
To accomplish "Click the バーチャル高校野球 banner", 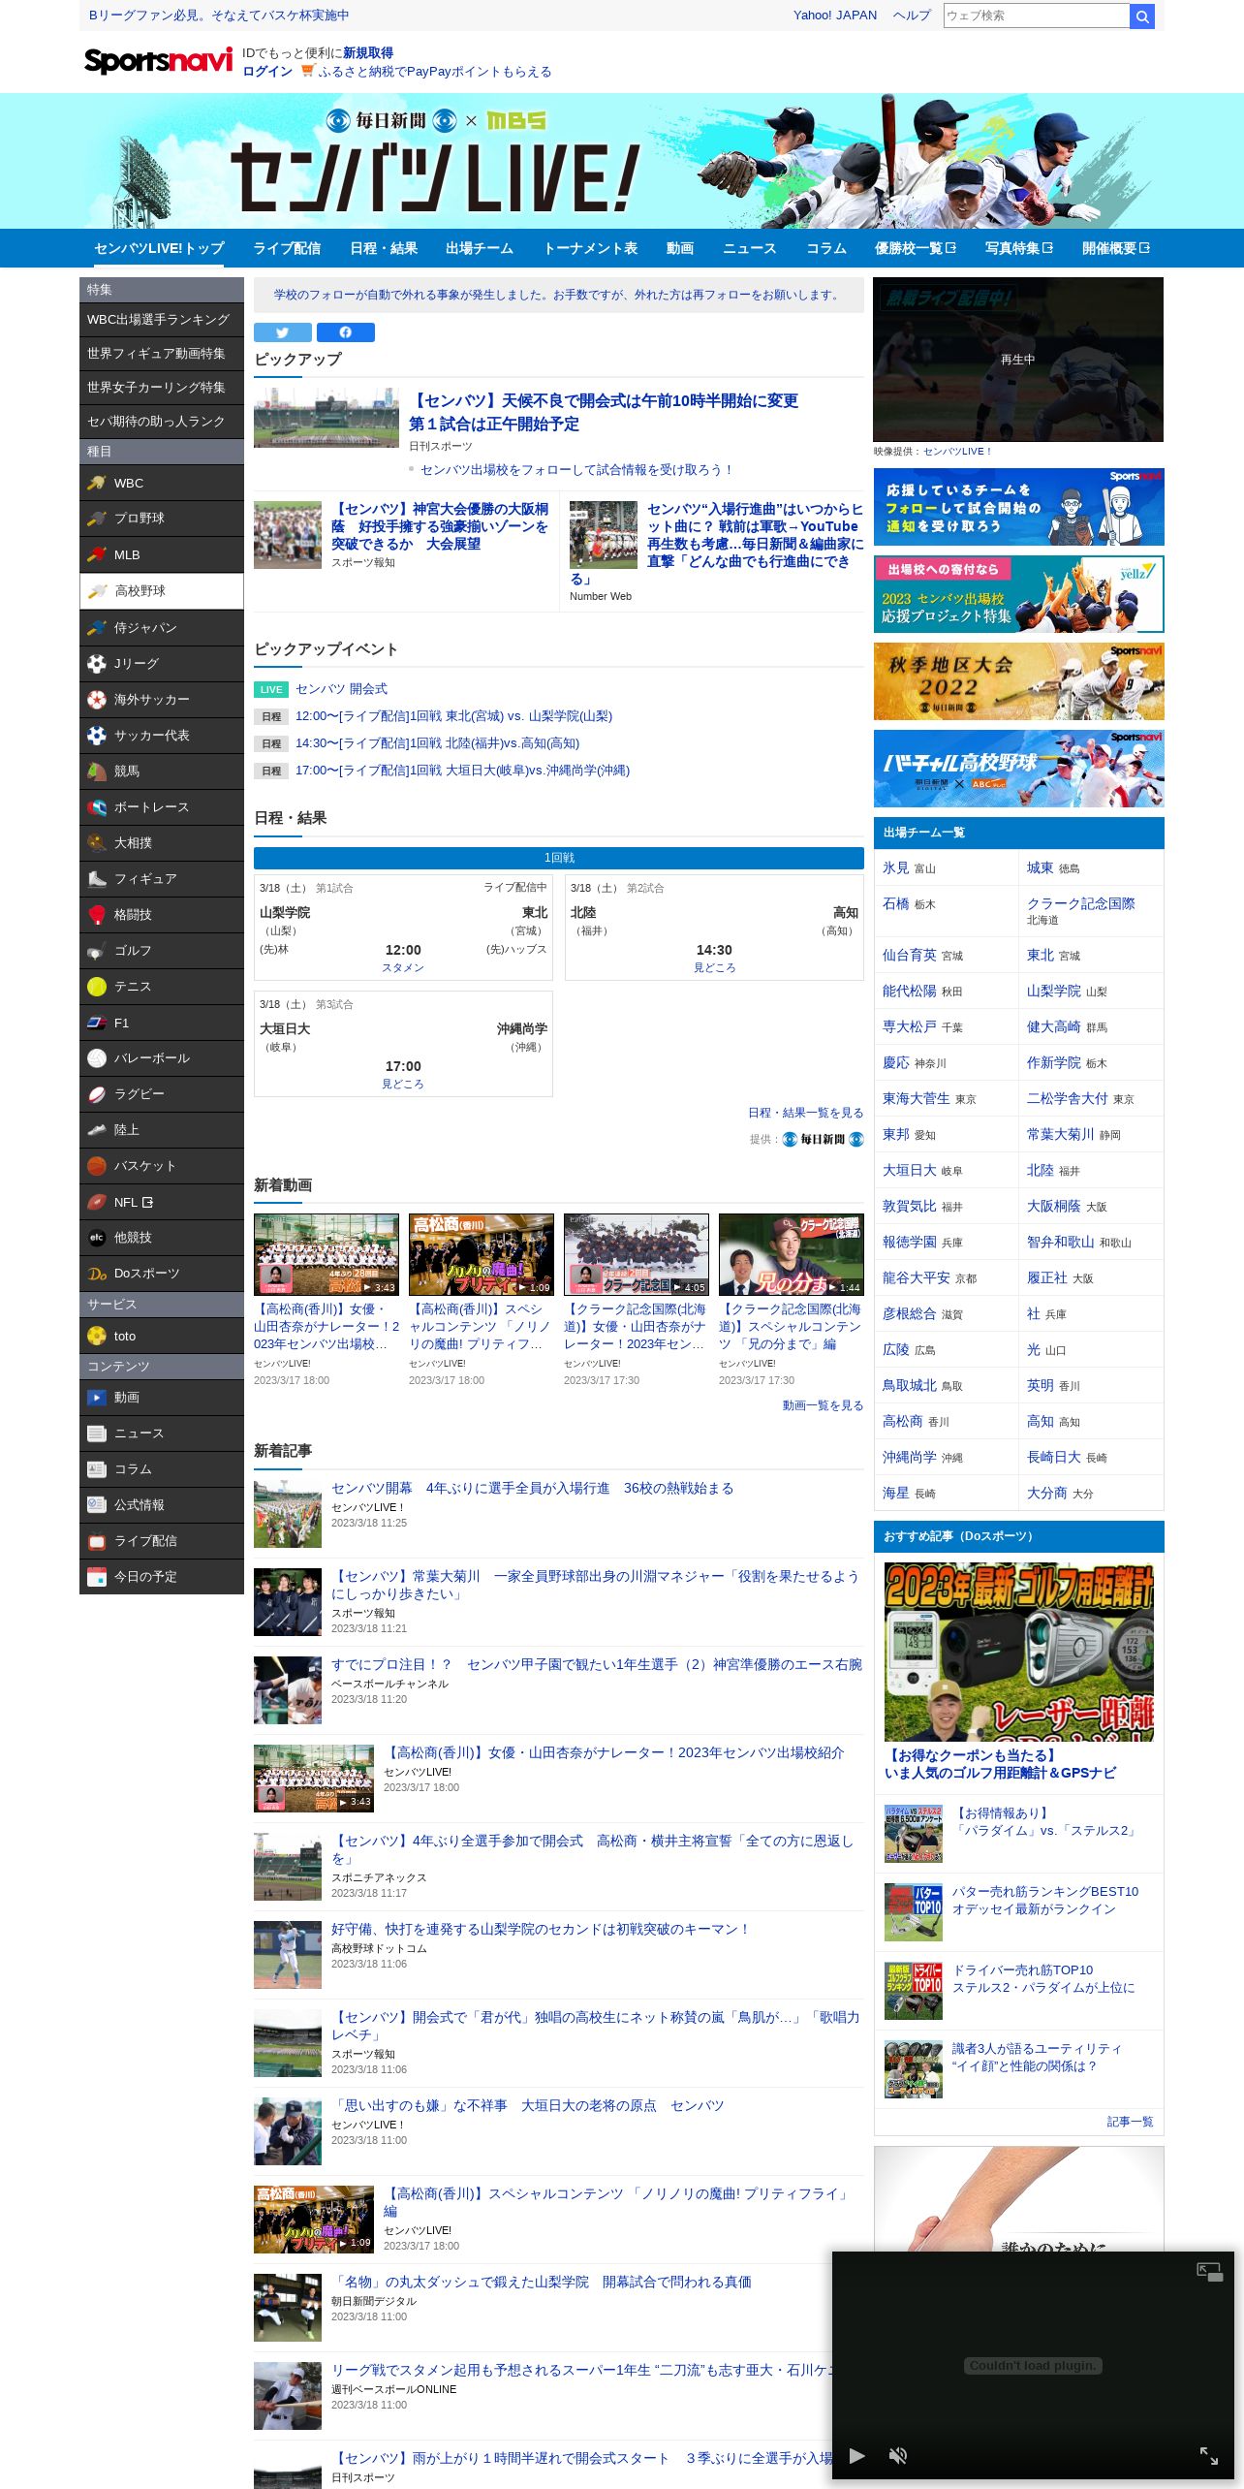I will point(1019,769).
